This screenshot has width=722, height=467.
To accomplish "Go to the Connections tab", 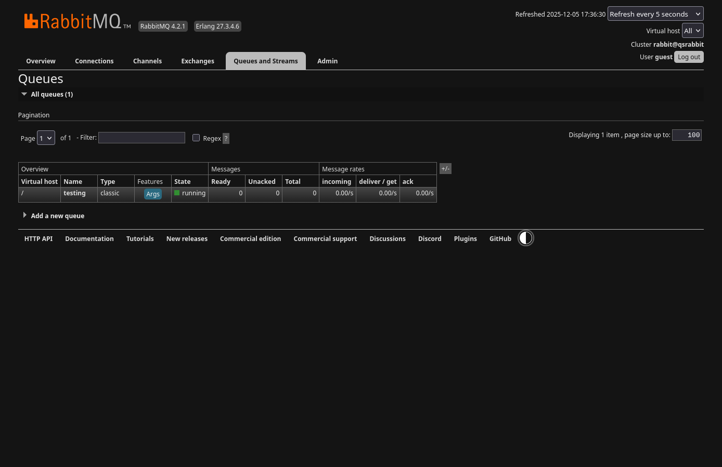I will point(94,61).
